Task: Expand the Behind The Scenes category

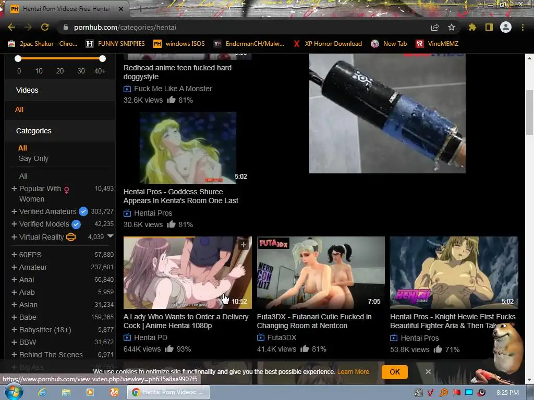Action: click(x=14, y=355)
